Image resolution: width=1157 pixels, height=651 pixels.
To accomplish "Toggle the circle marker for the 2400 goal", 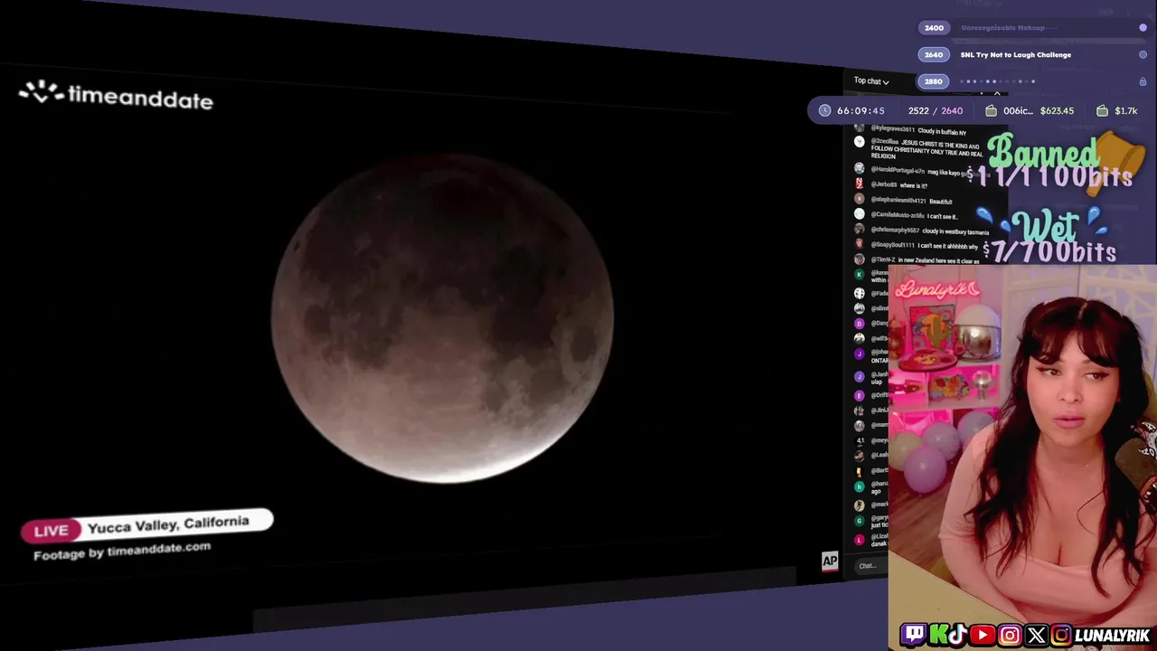I will (x=1143, y=28).
